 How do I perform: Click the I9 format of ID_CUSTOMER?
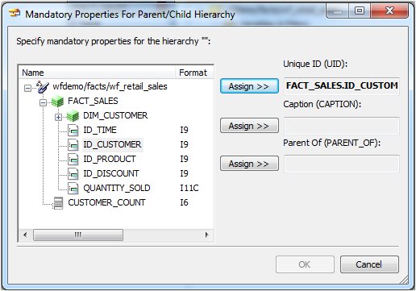[x=184, y=144]
